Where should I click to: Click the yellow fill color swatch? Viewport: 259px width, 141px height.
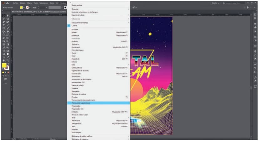[4, 66]
